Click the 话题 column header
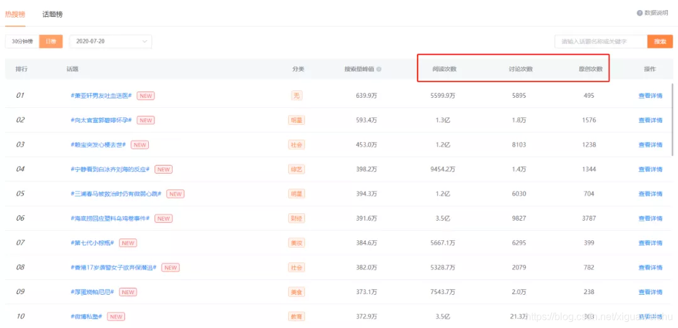 (72, 69)
